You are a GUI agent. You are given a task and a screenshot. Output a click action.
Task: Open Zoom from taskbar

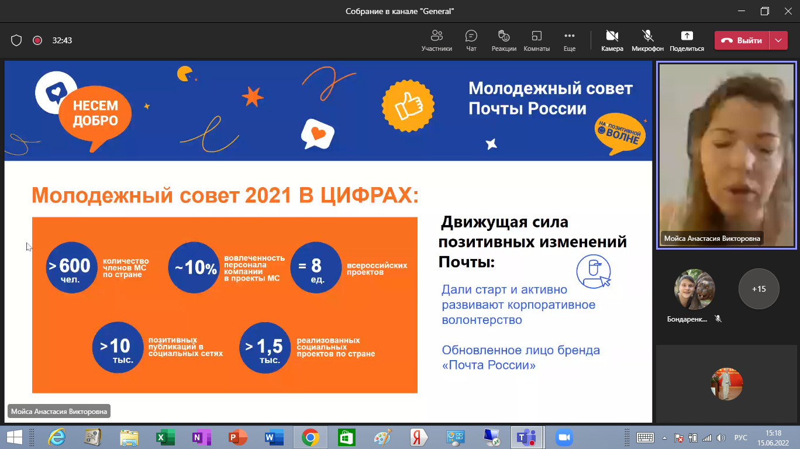(x=564, y=437)
